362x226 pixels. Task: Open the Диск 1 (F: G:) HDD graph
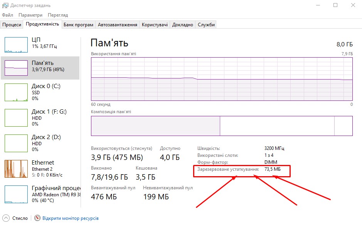click(x=16, y=117)
